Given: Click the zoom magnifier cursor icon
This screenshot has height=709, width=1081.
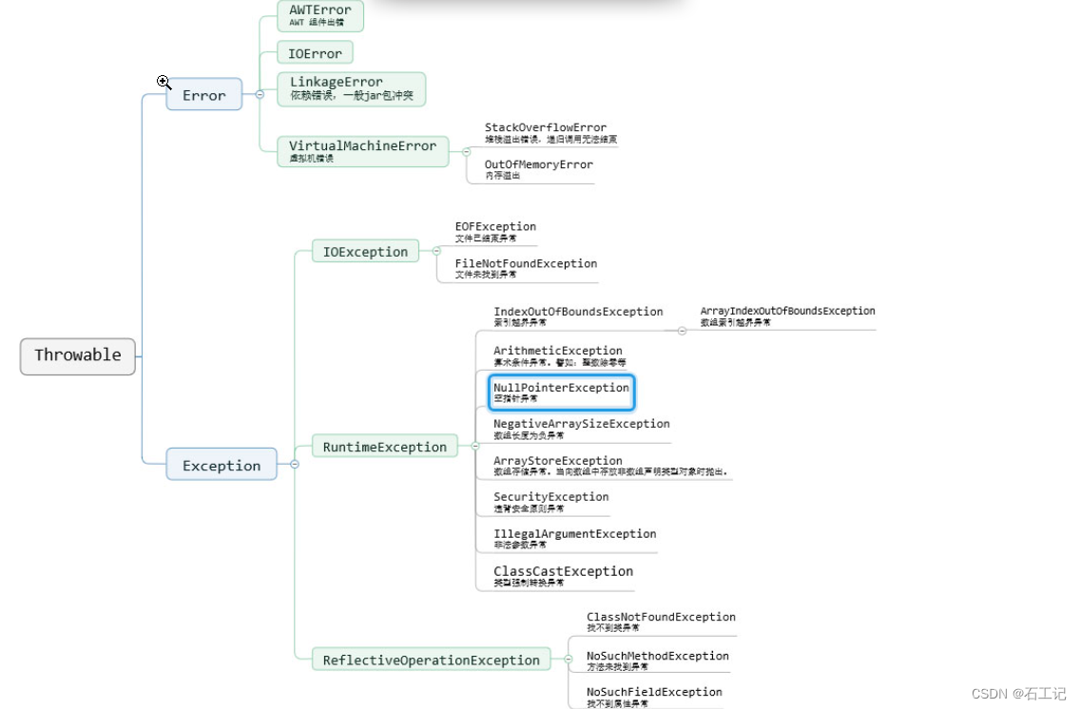Looking at the screenshot, I should pos(164,82).
